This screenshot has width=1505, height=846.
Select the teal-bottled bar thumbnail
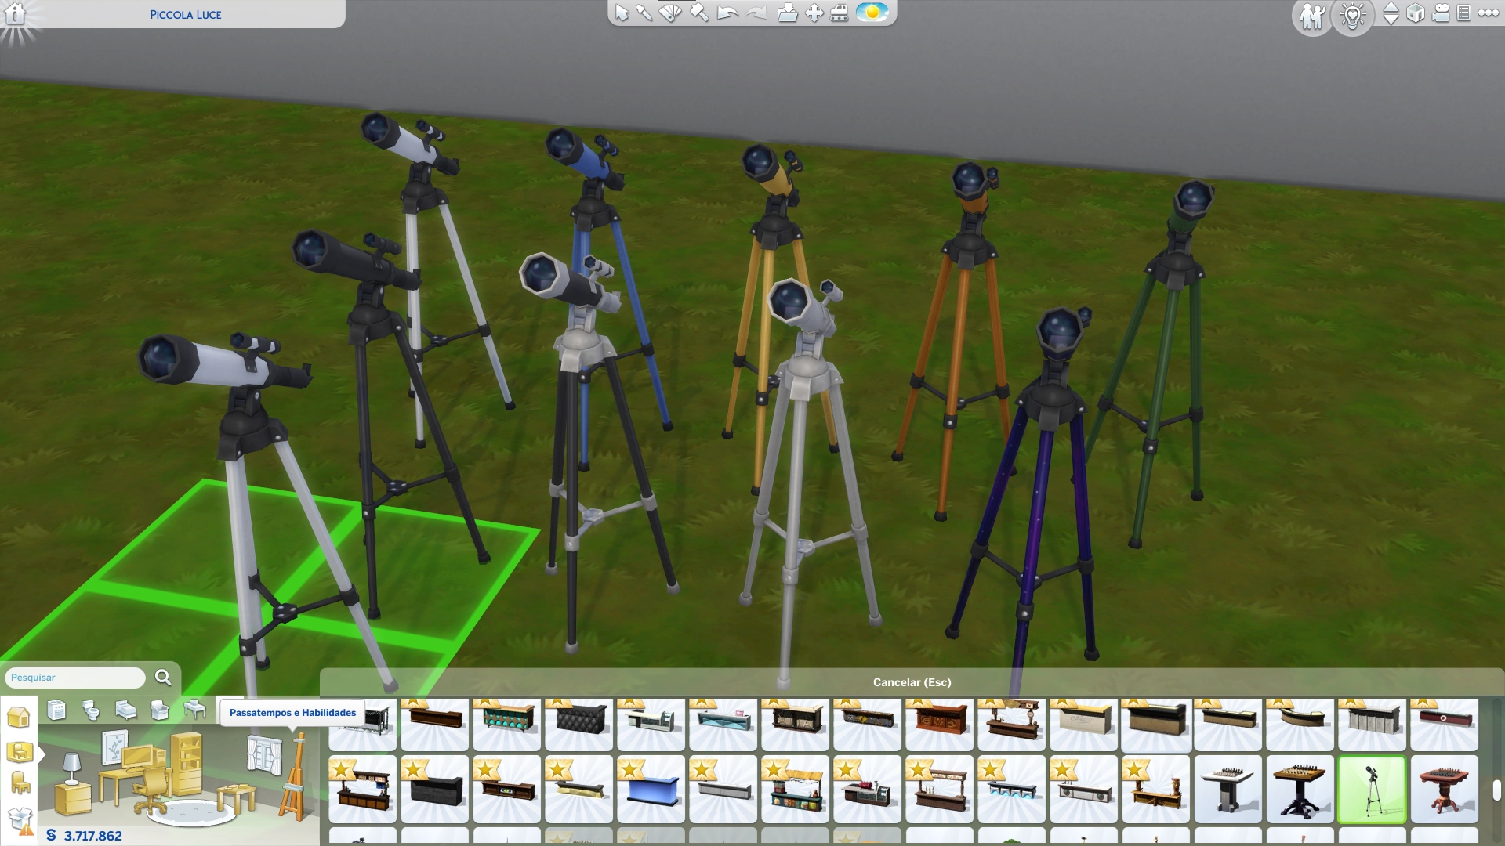coord(506,724)
